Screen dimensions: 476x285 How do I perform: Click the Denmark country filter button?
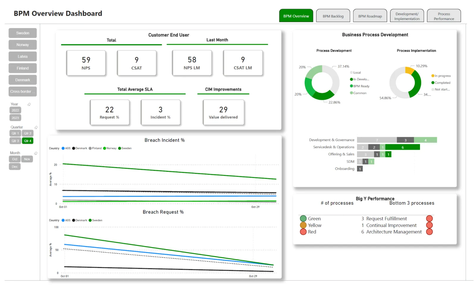tap(23, 80)
